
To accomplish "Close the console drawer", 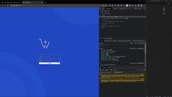I will (145, 67).
